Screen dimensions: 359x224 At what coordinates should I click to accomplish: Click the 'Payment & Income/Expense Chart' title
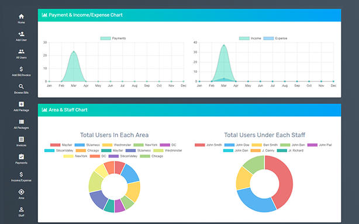point(85,15)
